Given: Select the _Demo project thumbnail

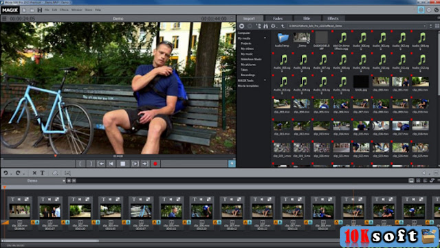Looking at the screenshot, I should click(302, 38).
